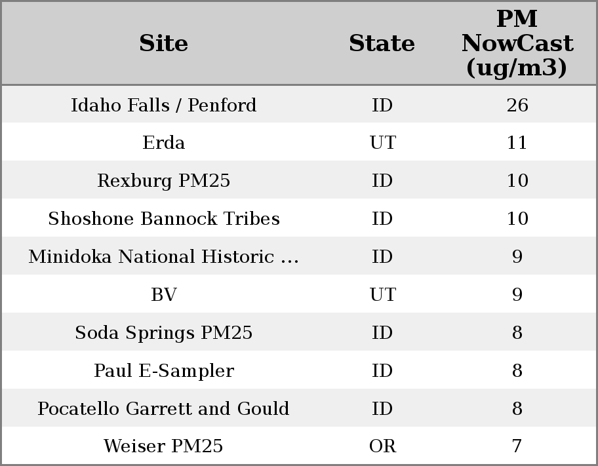Click the OR state cell for Weiser
This screenshot has height=466, width=598.
[382, 446]
